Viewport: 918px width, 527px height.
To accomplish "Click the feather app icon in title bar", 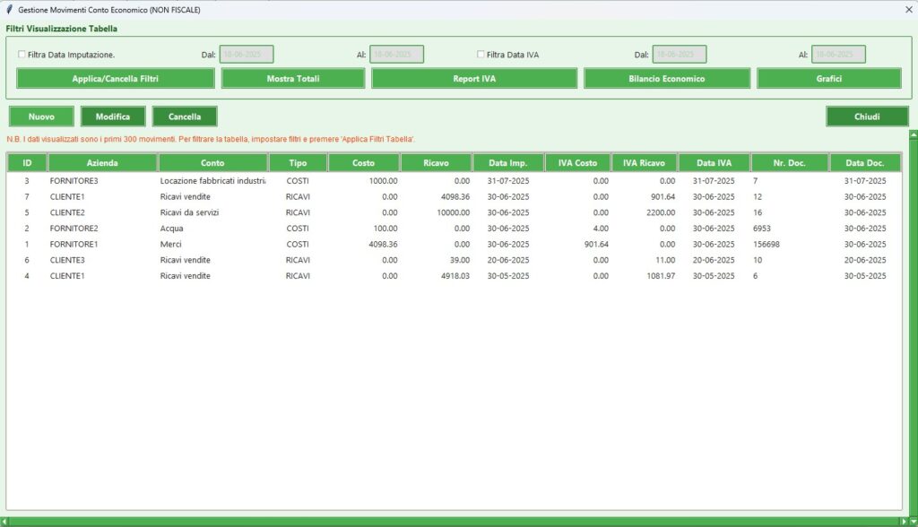I will (9, 9).
